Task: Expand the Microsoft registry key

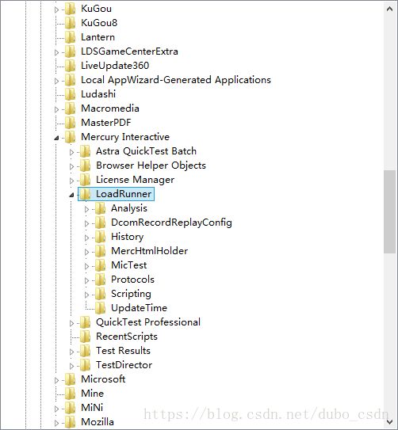Action: [x=56, y=381]
